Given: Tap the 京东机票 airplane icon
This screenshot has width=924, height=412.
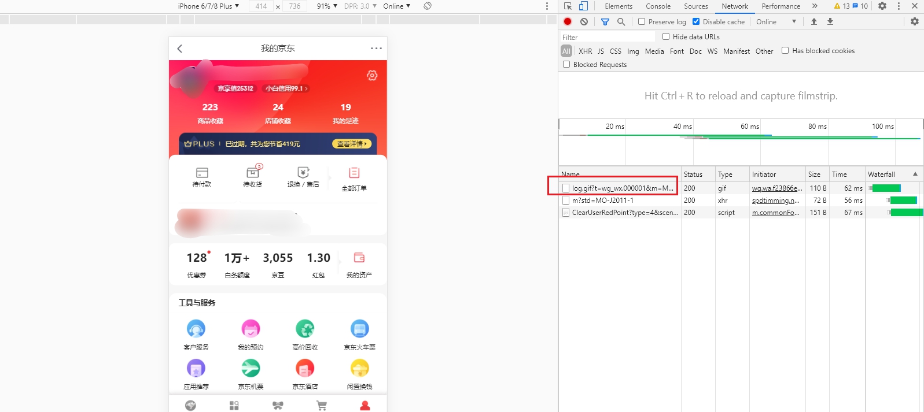Looking at the screenshot, I should (x=251, y=368).
